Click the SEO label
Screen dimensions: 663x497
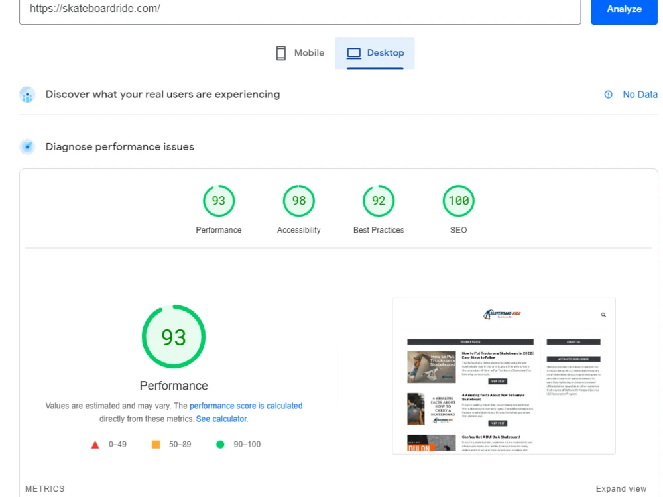(x=458, y=230)
